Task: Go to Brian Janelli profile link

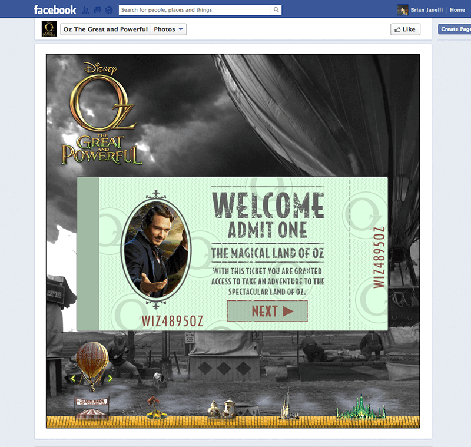Action: tap(426, 10)
